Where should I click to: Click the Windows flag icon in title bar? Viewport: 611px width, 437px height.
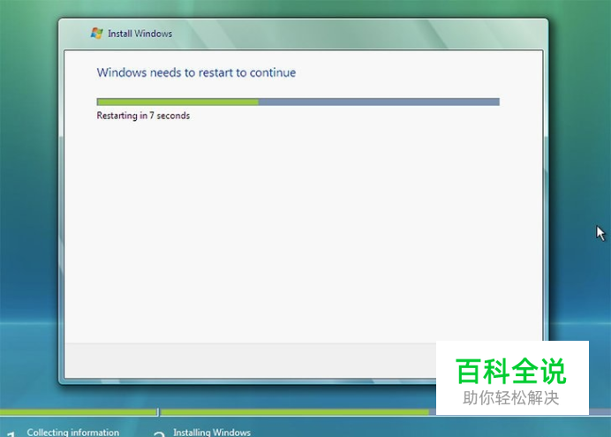(96, 34)
